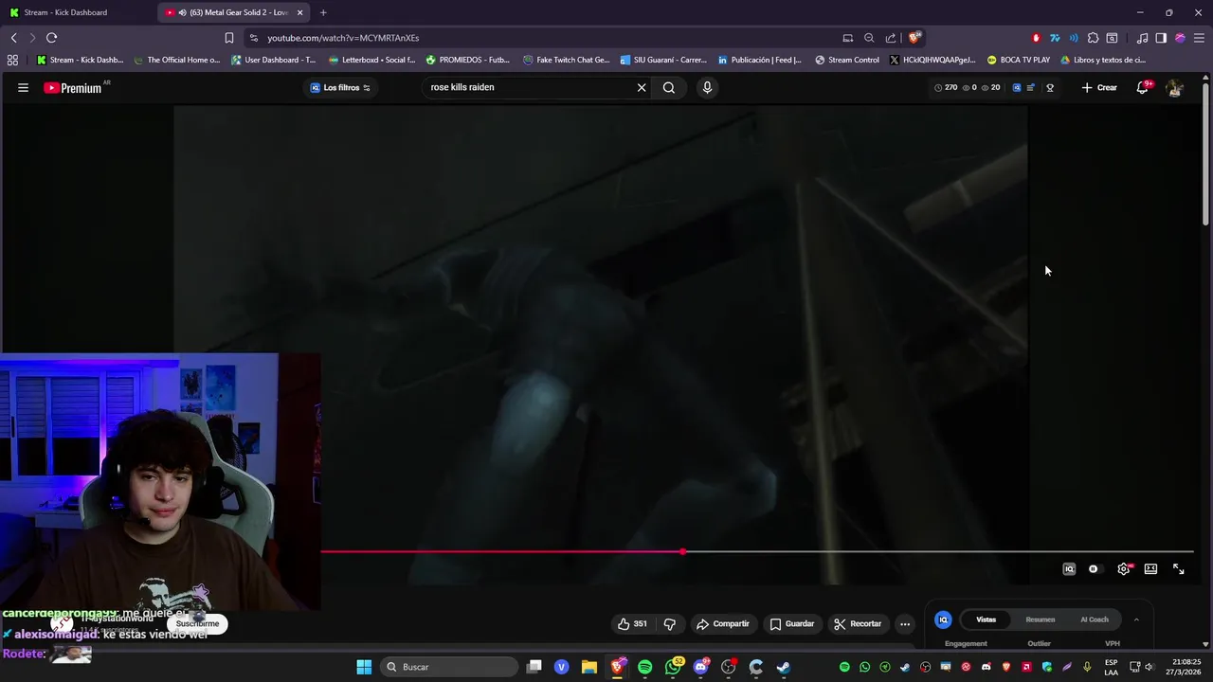
Task: Select the AI Coach tab
Action: pos(1095,619)
